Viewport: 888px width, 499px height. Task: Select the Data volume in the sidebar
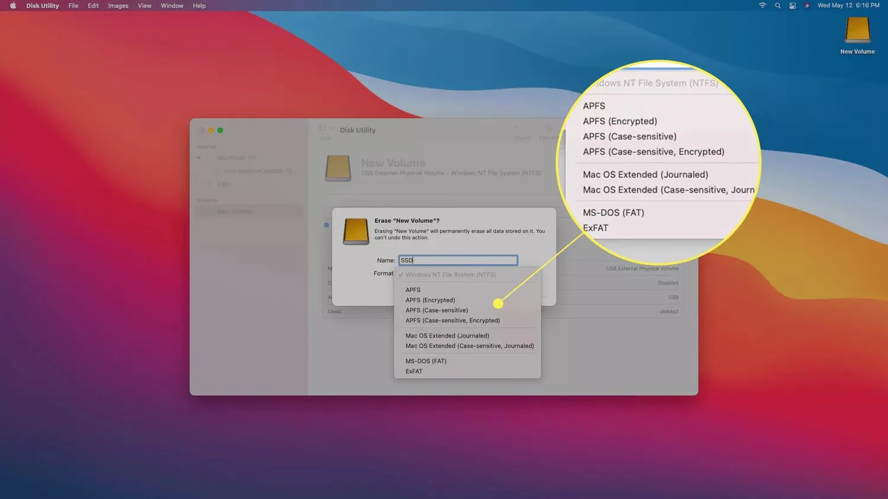pos(223,184)
